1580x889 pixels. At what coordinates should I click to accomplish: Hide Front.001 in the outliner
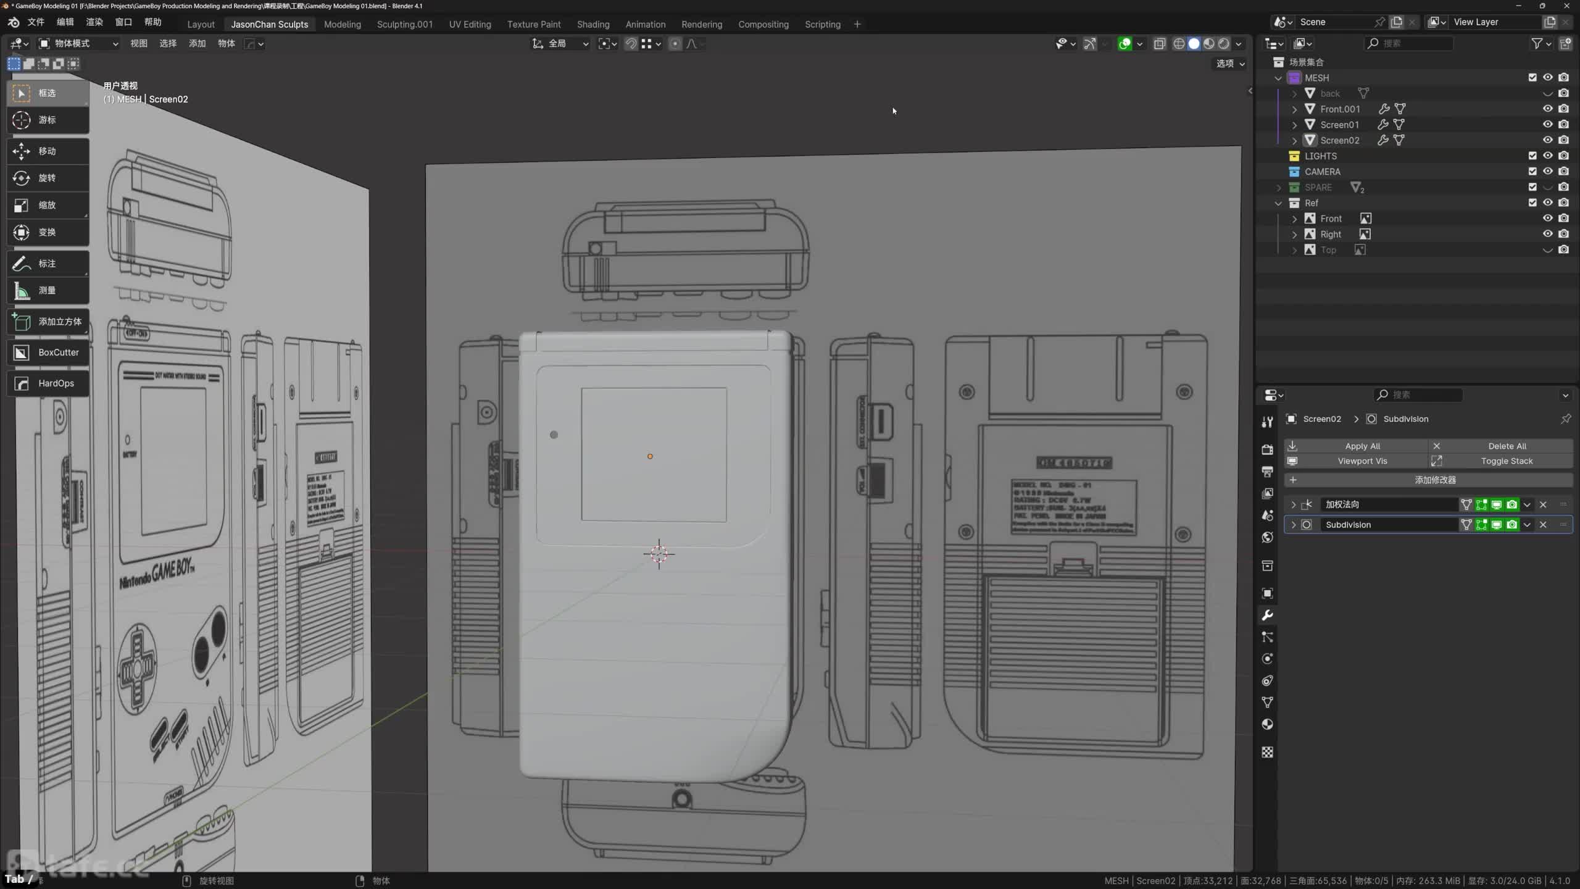pos(1547,109)
